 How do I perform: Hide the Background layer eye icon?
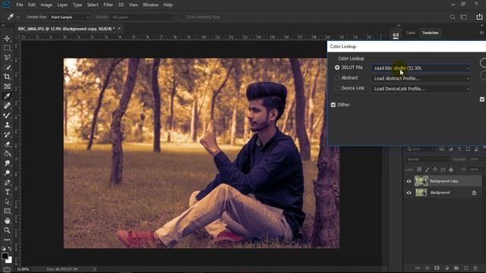pos(409,193)
